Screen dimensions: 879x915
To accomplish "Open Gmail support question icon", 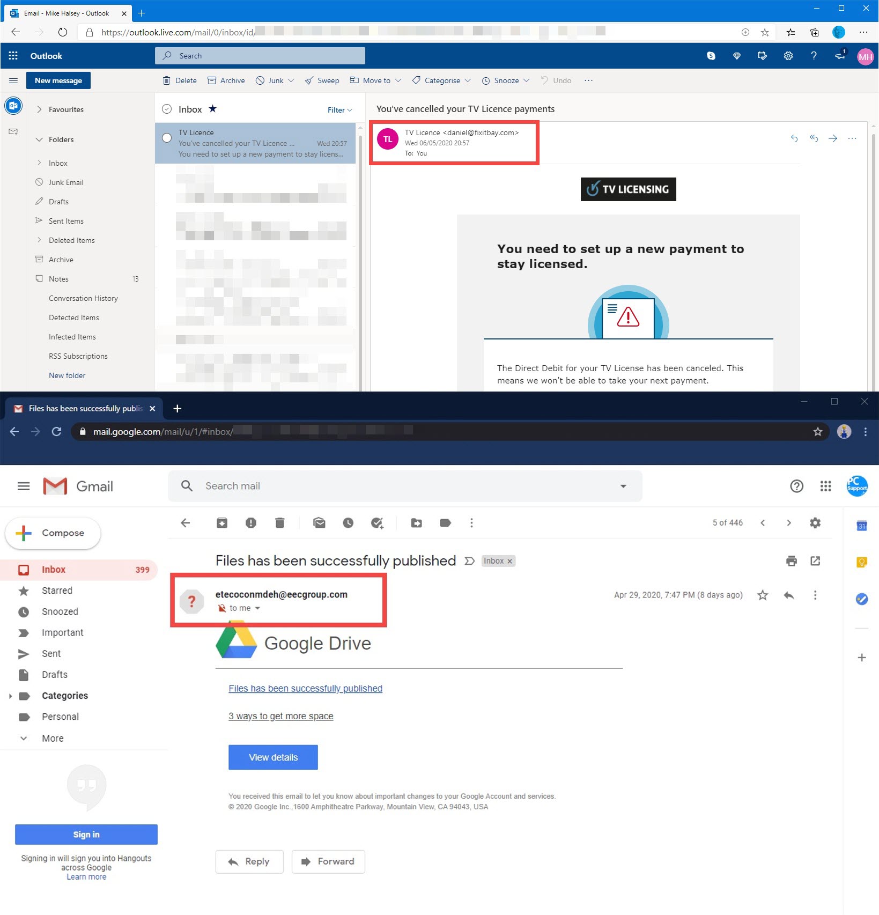I will (797, 486).
